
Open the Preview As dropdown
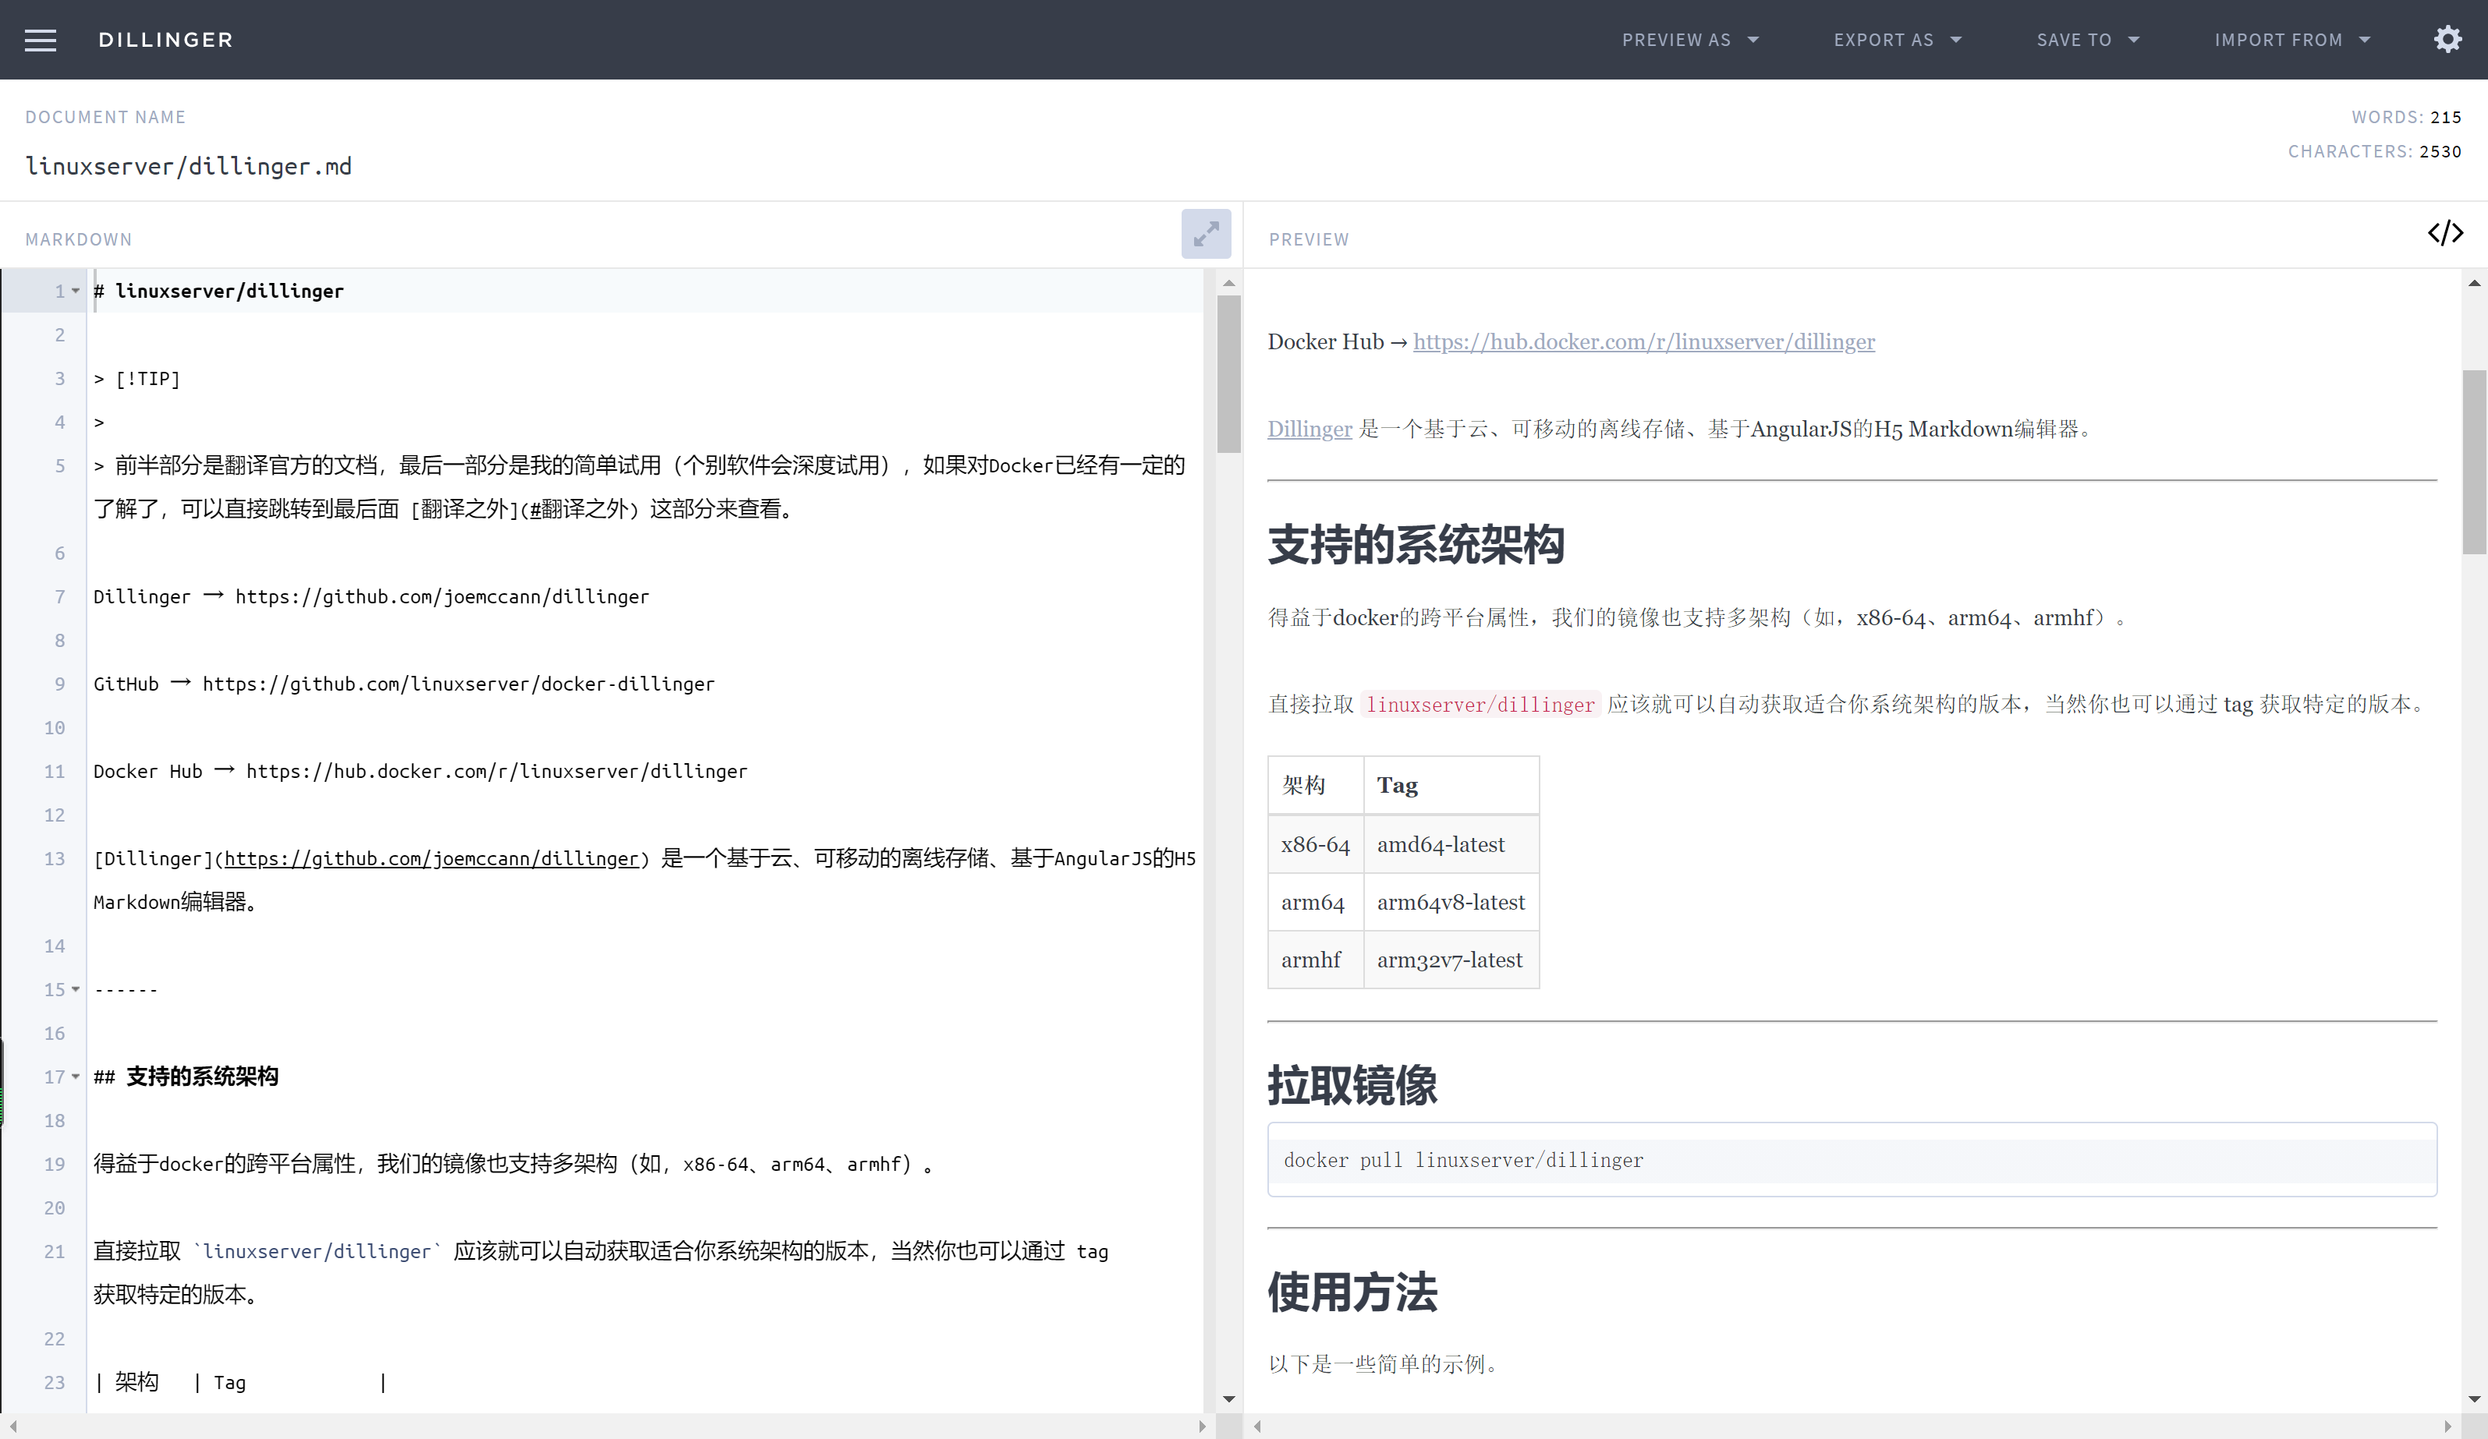coord(1690,40)
